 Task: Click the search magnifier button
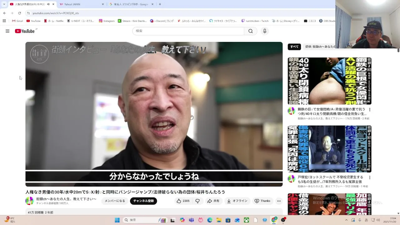tap(251, 31)
